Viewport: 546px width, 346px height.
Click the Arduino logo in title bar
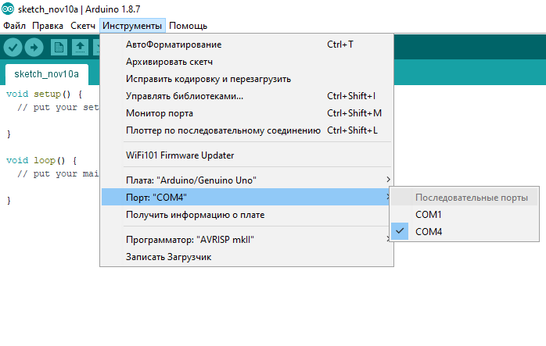[8, 9]
